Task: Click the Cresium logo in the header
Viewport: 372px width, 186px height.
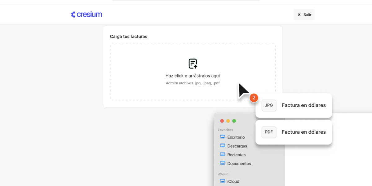Action: point(86,15)
